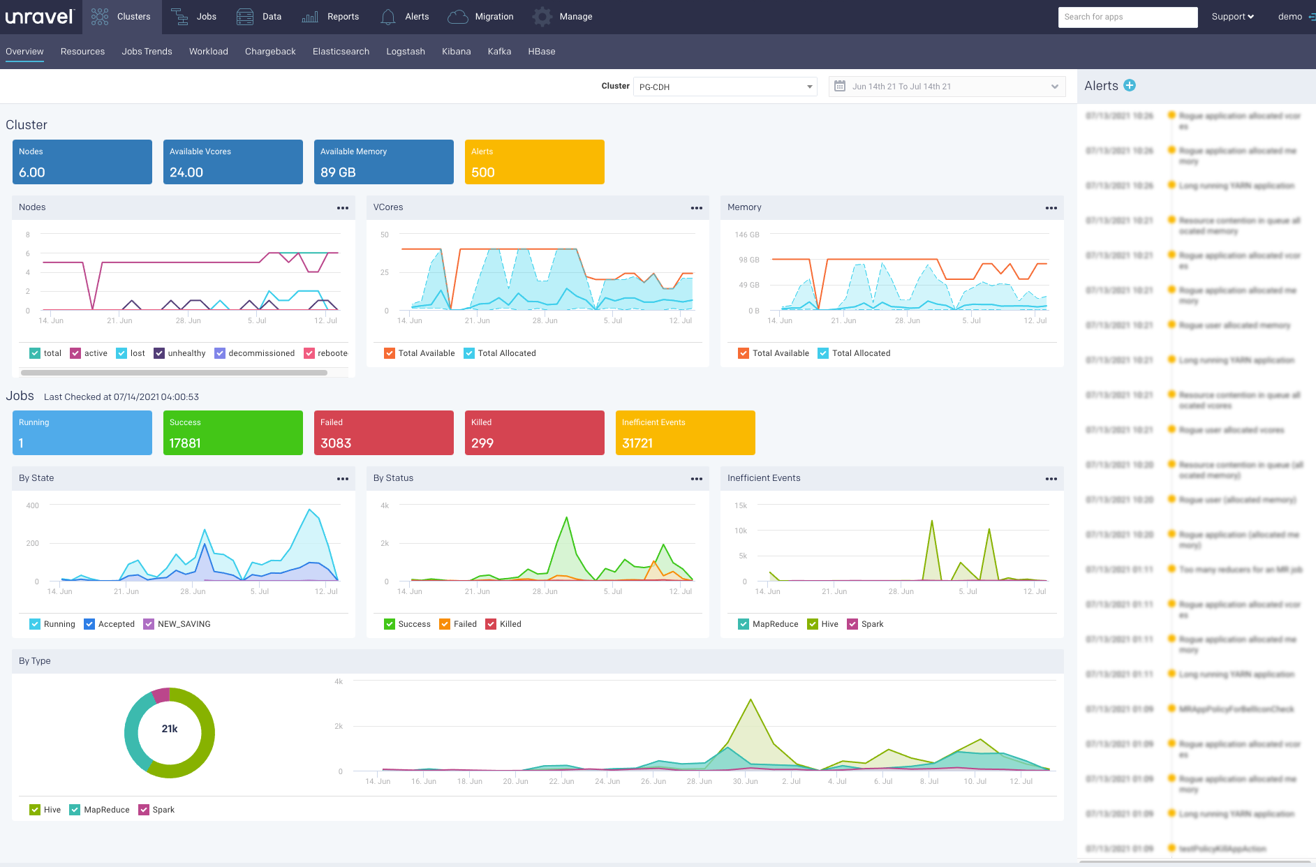Toggle MapReduce checkbox in By Type legend
Screen dimensions: 1316x867
coord(75,810)
